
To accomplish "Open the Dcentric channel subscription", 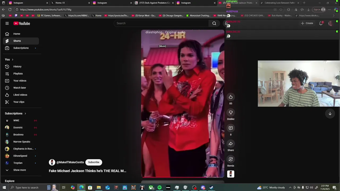I will tap(21, 128).
